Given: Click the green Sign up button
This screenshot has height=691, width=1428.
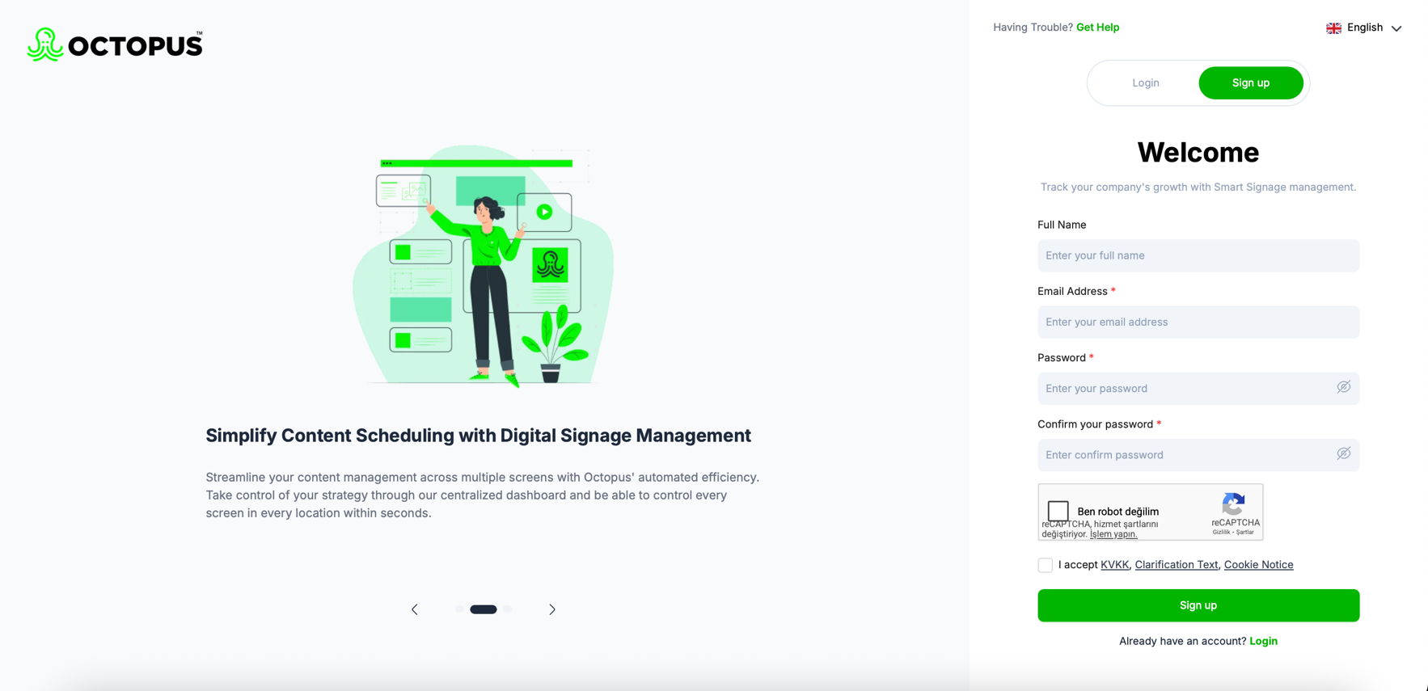Looking at the screenshot, I should click(1198, 605).
